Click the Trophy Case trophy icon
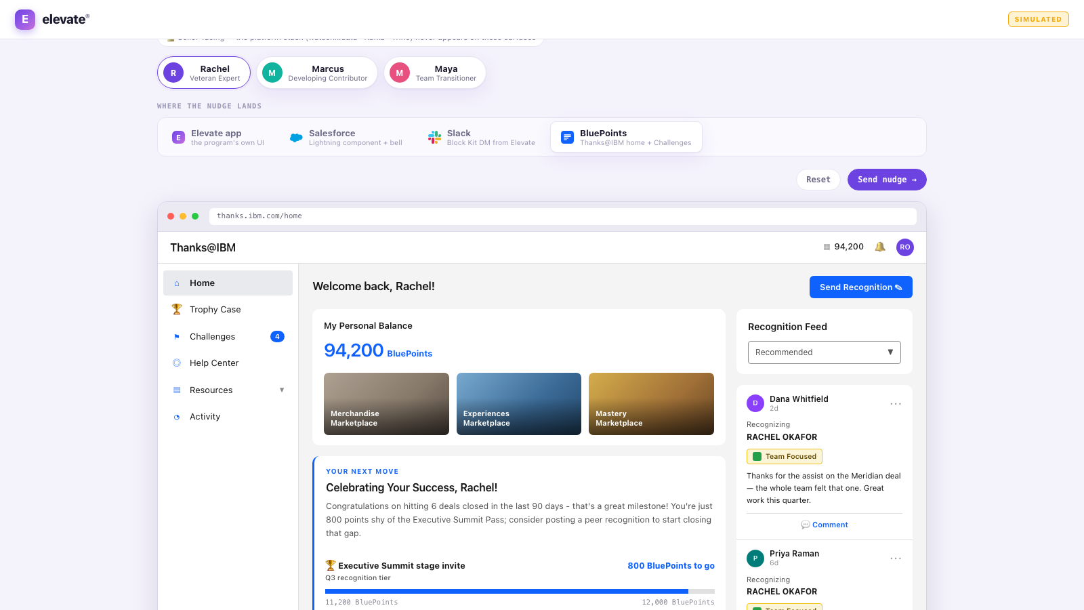This screenshot has height=610, width=1084. click(x=177, y=309)
